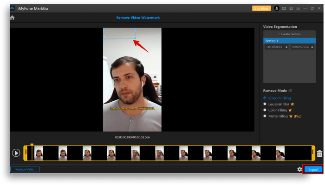The width and height of the screenshot is (325, 185).
Task: Open the user account profile icon
Action: coord(277,8)
